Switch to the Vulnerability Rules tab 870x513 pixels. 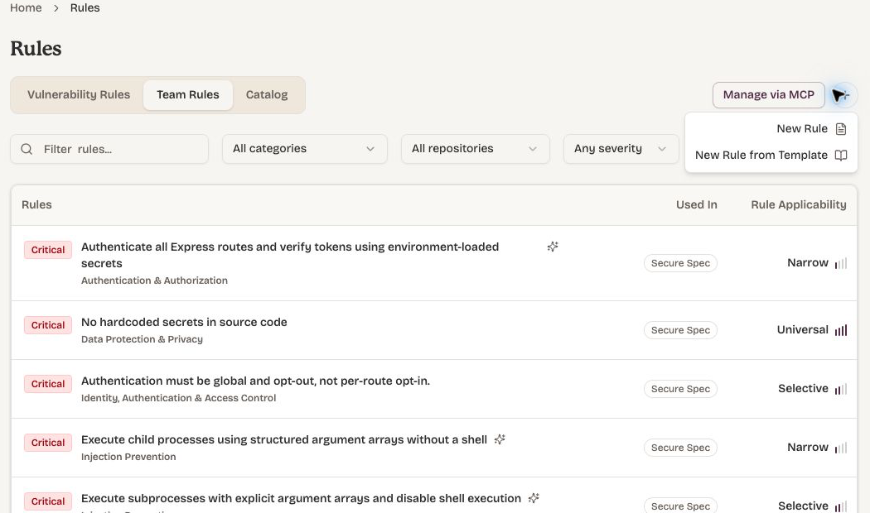click(79, 94)
